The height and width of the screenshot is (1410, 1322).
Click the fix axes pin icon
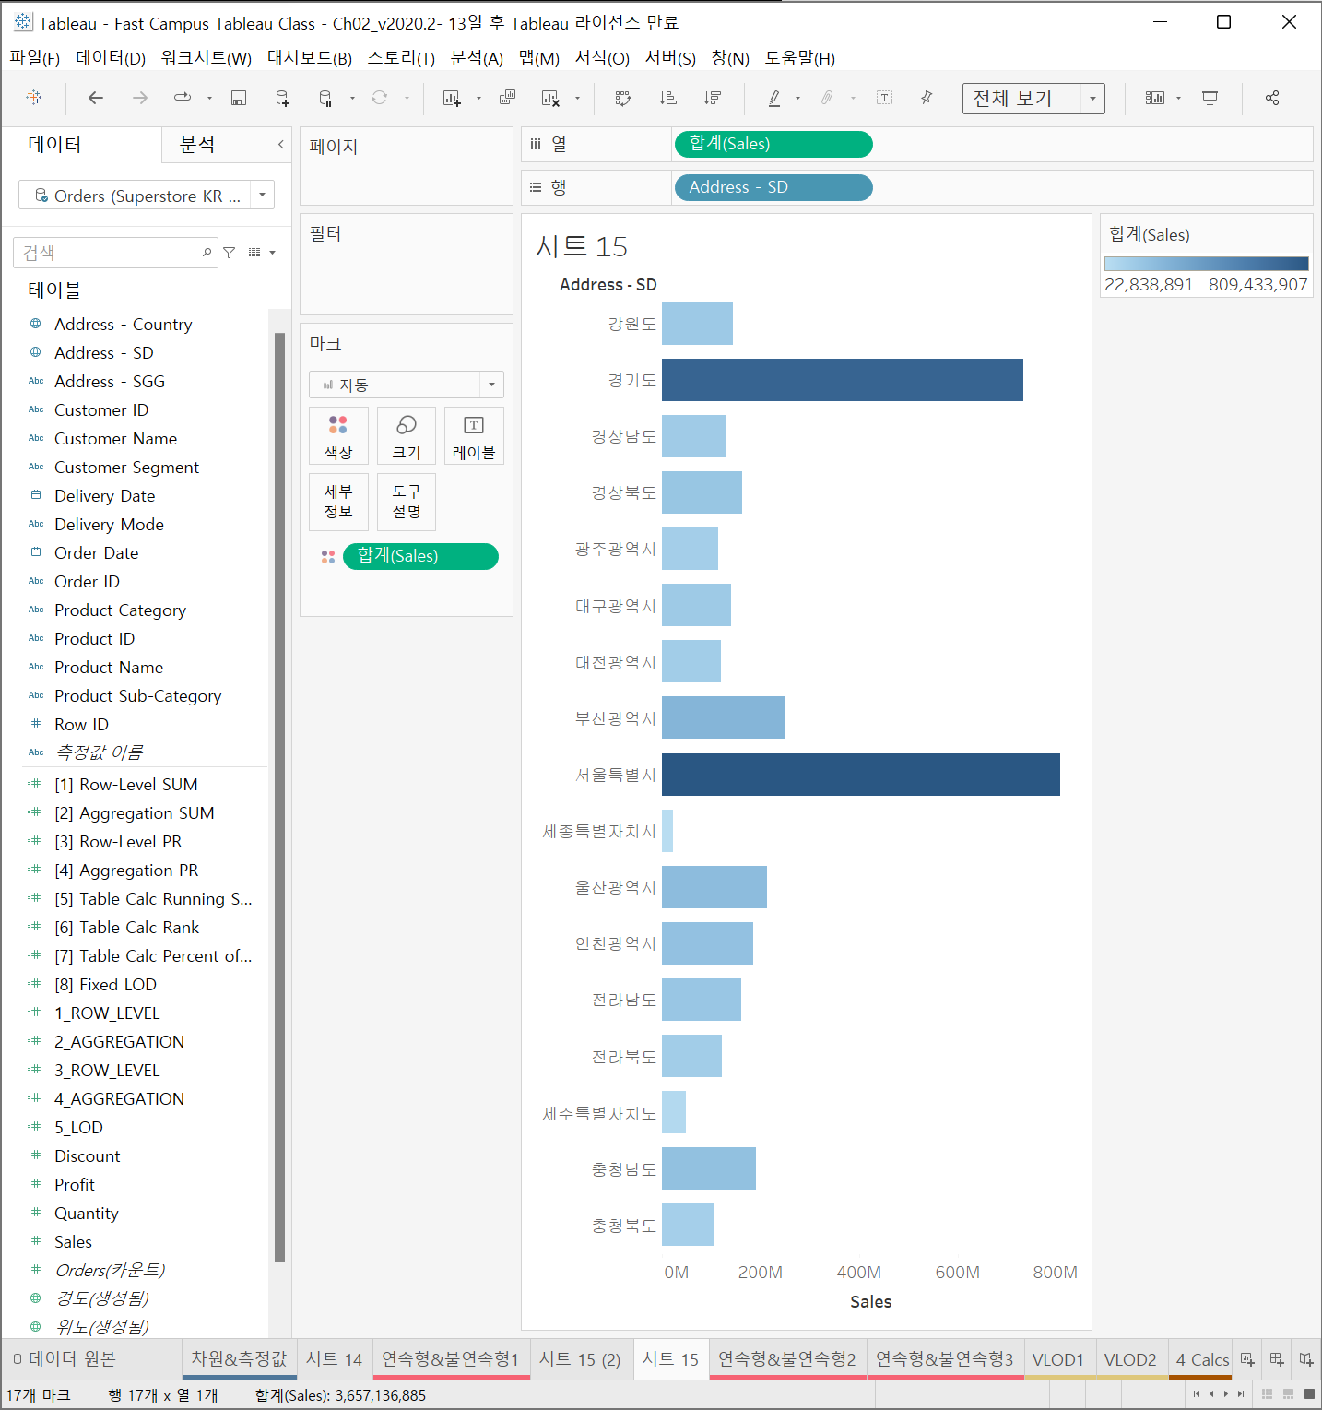click(927, 98)
